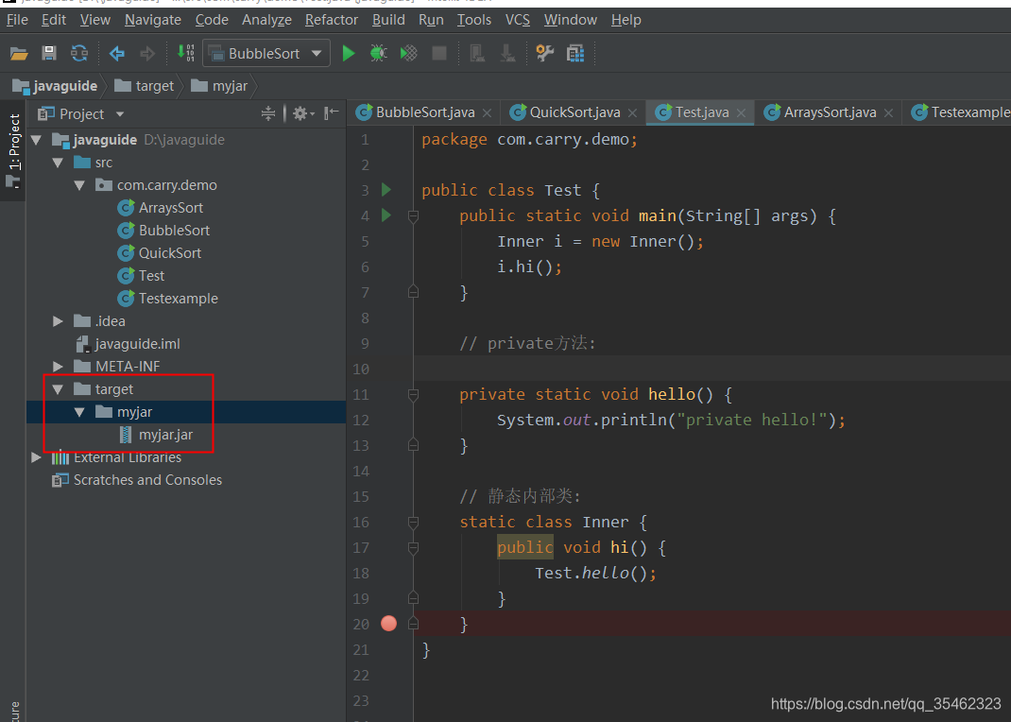Select javaguide.iml file in tree
The image size is (1011, 722).
128,344
